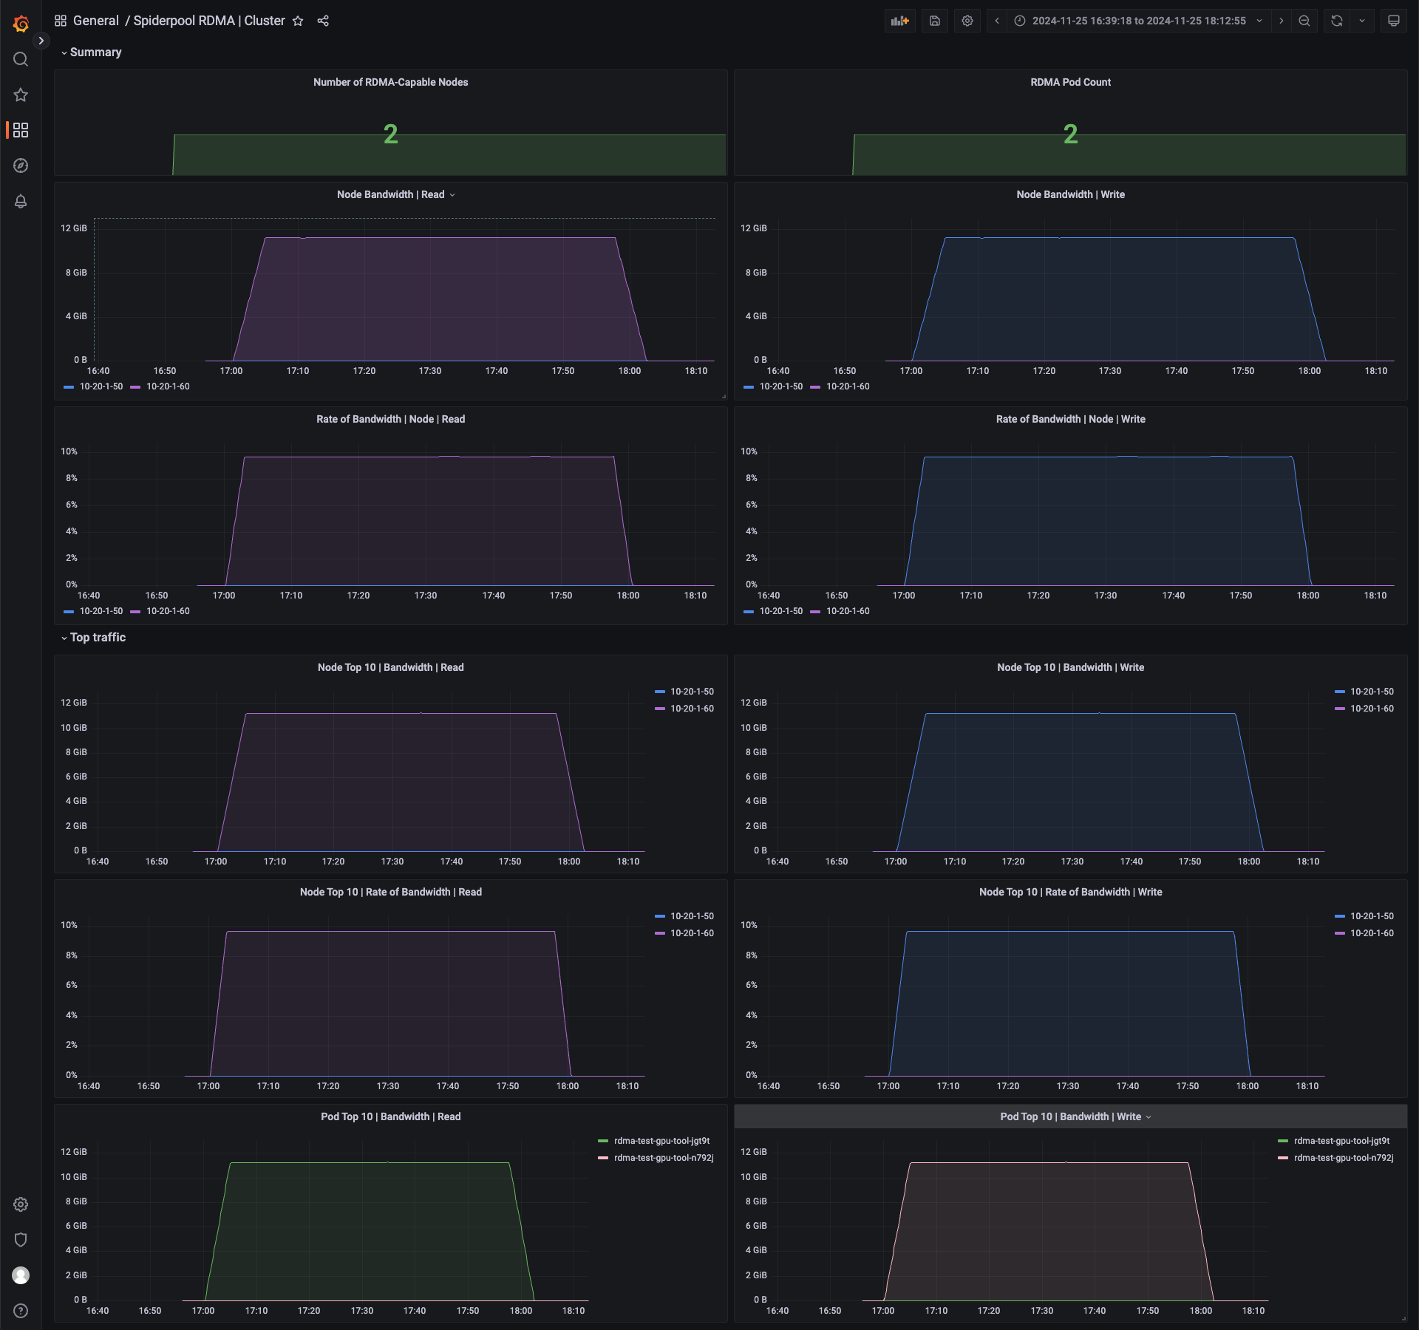Open the time range picker
Image resolution: width=1419 pixels, height=1330 pixels.
click(1138, 21)
